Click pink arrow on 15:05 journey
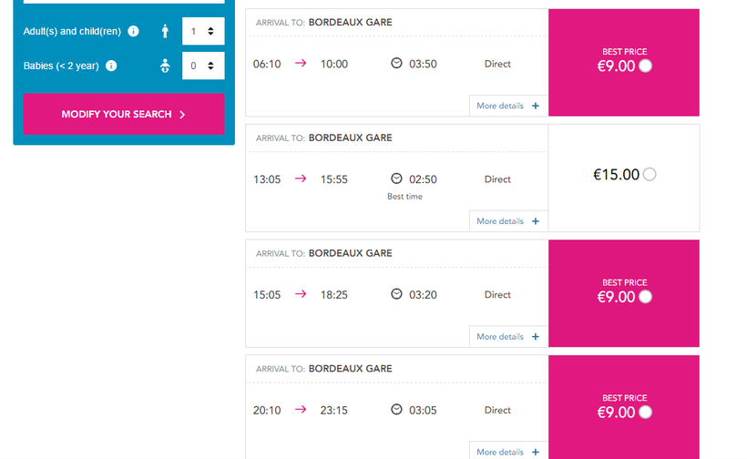 coord(301,295)
